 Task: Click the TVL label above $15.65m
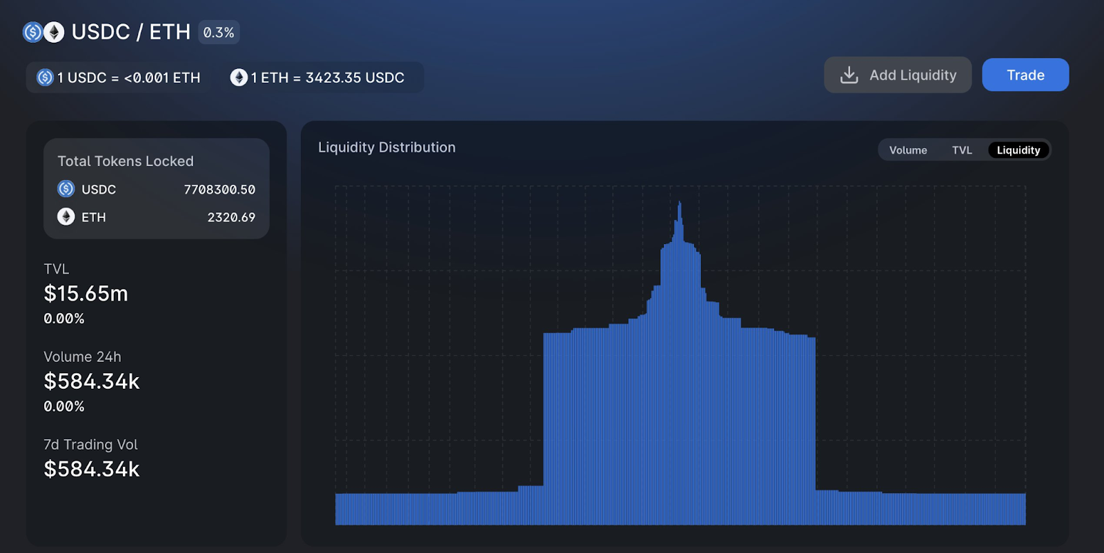coord(57,269)
